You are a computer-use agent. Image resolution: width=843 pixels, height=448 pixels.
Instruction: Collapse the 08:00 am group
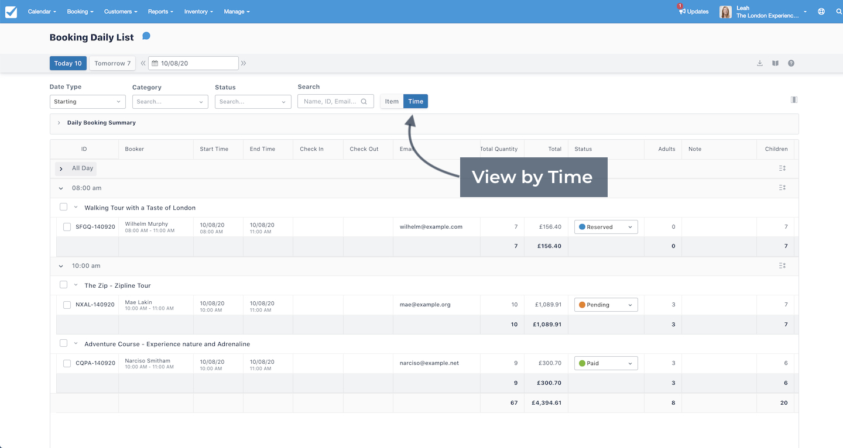click(61, 188)
